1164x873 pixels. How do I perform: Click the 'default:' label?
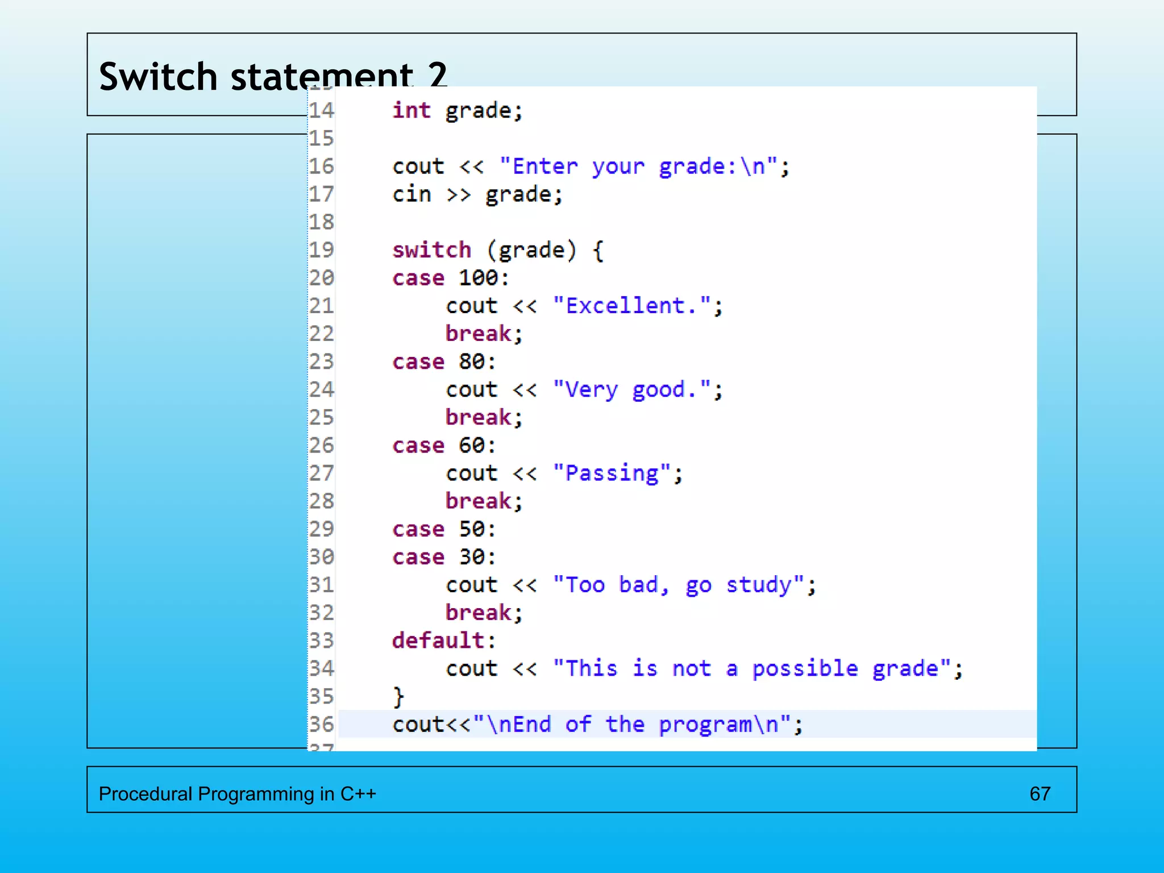pos(444,641)
